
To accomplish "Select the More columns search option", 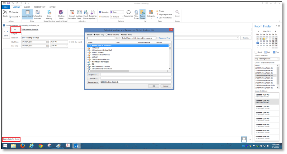I will click(x=107, y=35).
